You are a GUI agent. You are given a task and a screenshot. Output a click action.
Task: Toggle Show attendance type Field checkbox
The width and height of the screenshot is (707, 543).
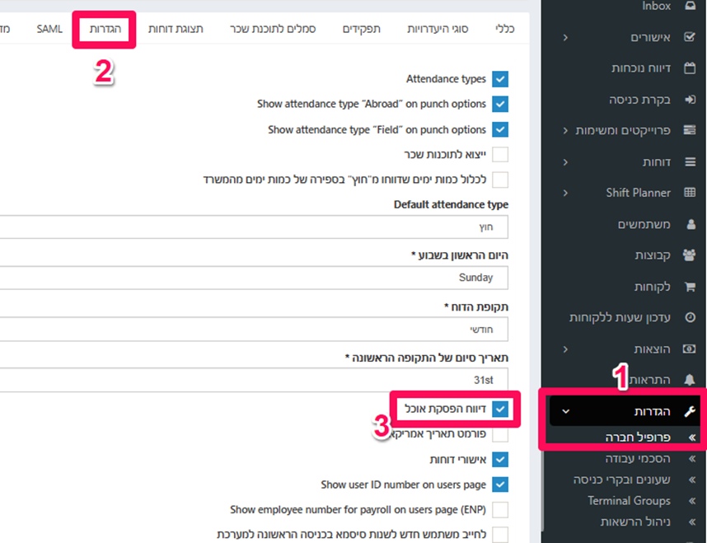pos(500,129)
